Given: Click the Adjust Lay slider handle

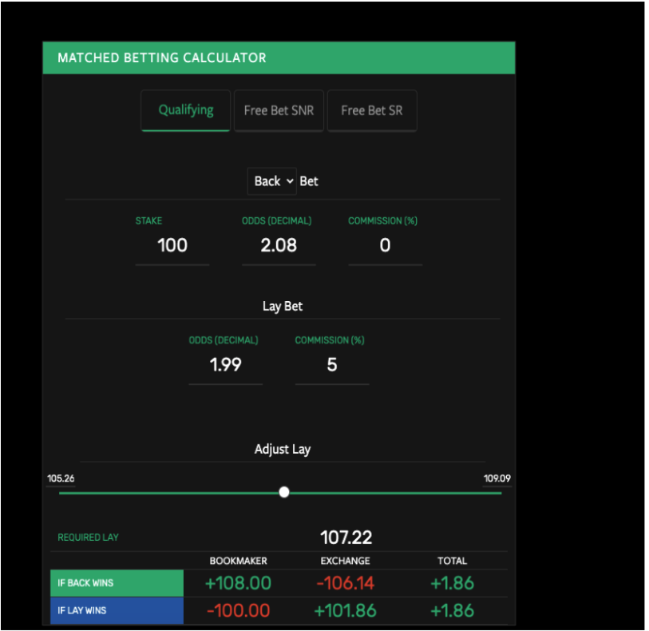Looking at the screenshot, I should point(284,492).
